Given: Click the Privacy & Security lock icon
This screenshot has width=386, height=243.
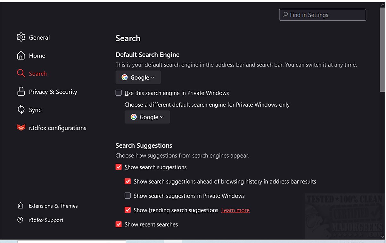Looking at the screenshot, I should [x=21, y=92].
